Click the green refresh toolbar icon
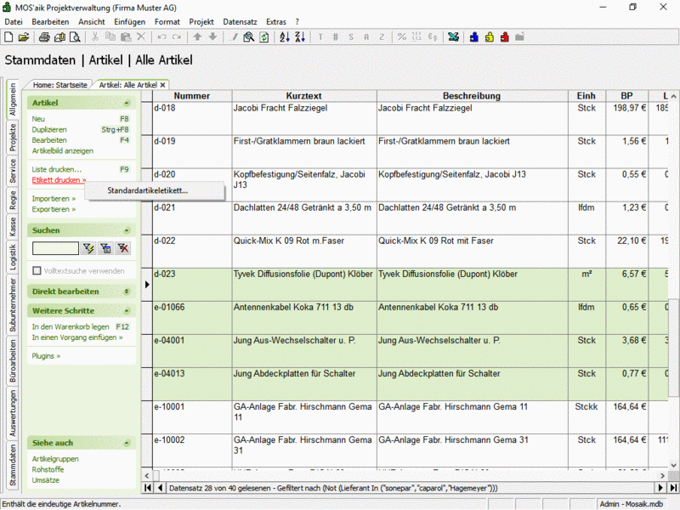 point(263,37)
